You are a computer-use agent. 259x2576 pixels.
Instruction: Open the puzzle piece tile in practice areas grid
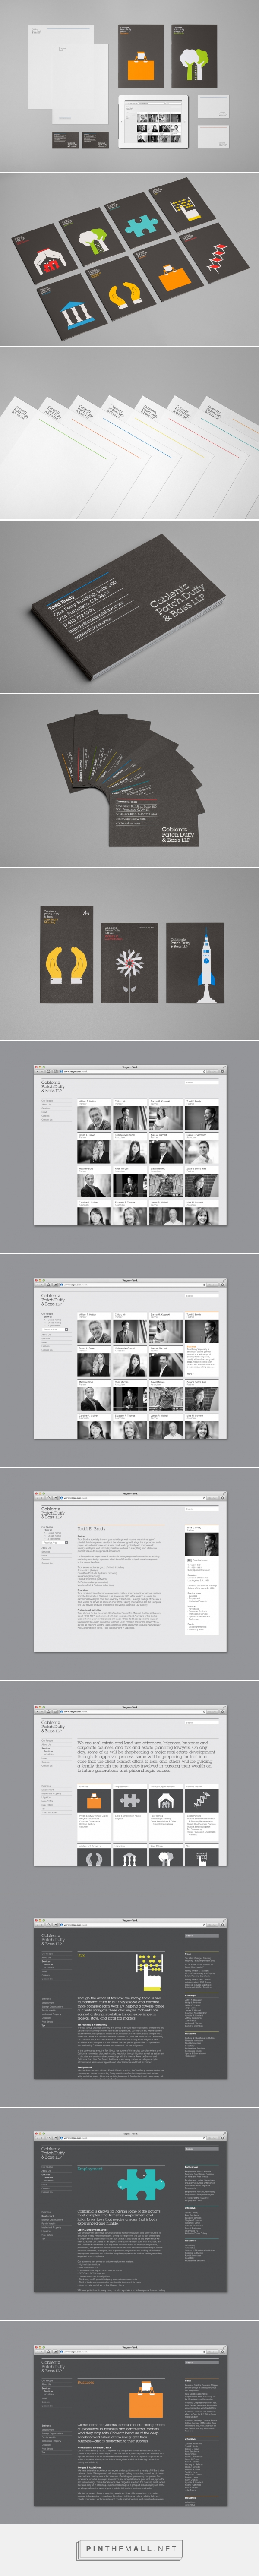tap(128, 1800)
